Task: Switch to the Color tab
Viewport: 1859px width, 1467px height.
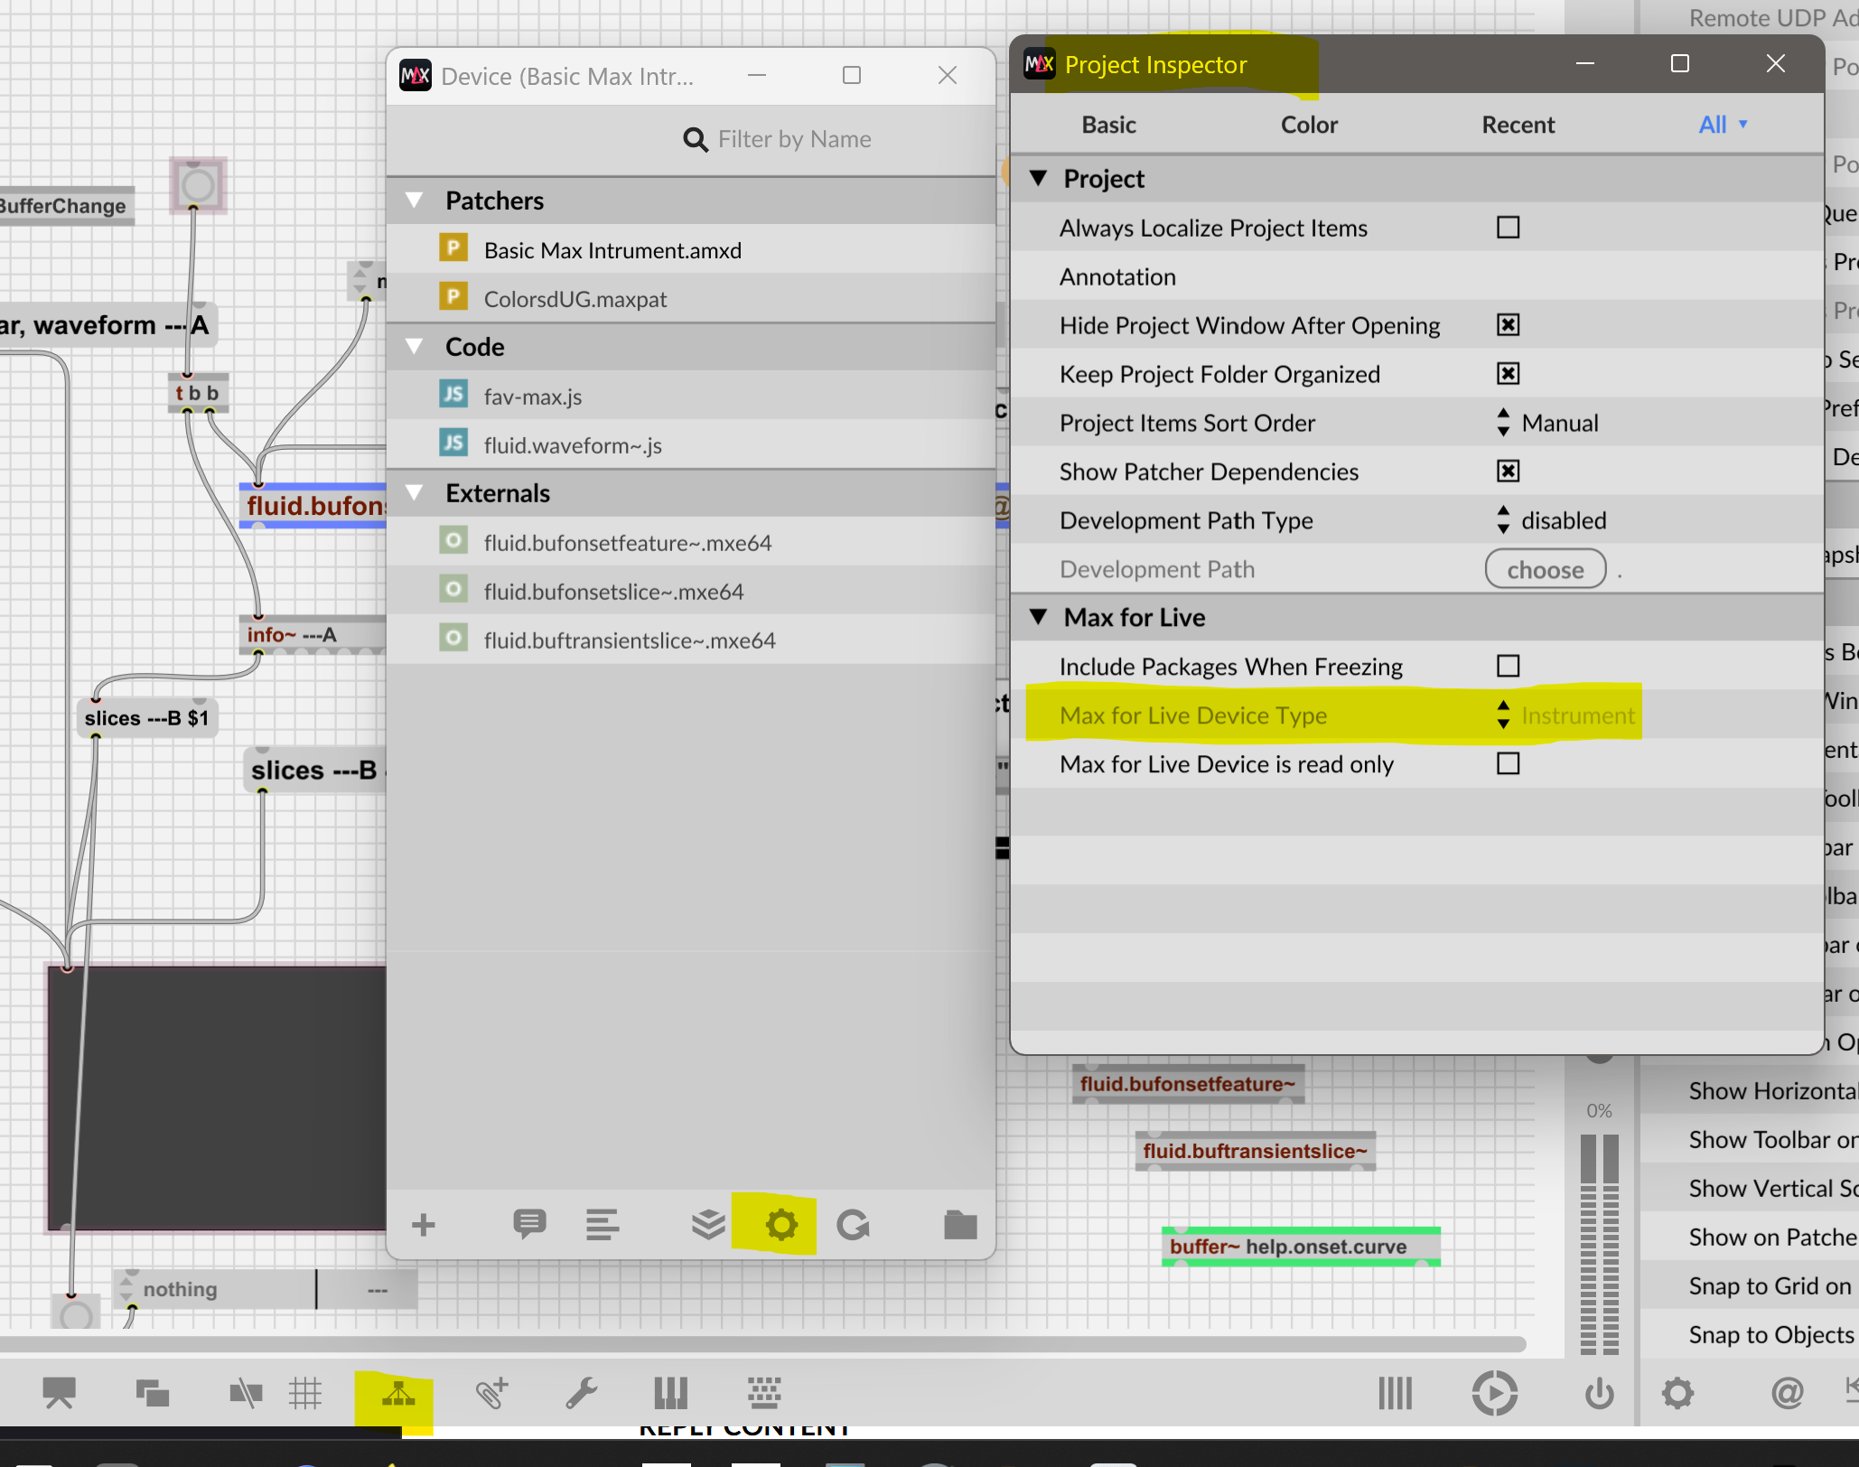Action: tap(1309, 125)
